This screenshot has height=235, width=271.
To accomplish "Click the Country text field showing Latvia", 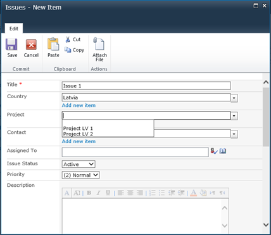I will pyautogui.click(x=146, y=98).
